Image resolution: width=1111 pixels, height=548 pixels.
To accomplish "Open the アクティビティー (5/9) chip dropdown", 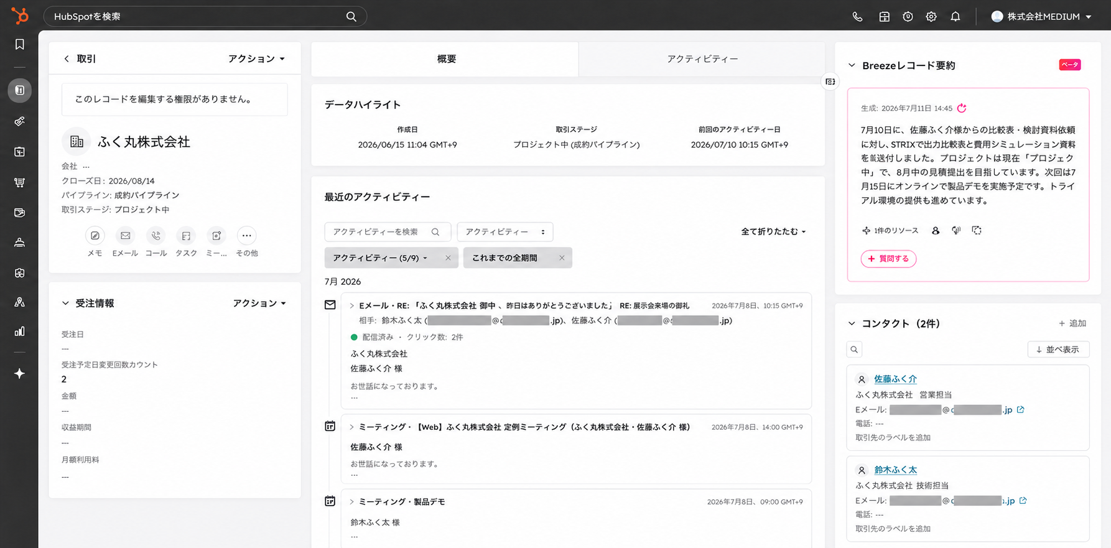I will [380, 258].
